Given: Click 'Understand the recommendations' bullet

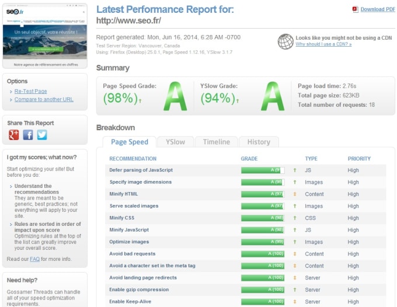Looking at the screenshot, I should pyautogui.click(x=36, y=189).
